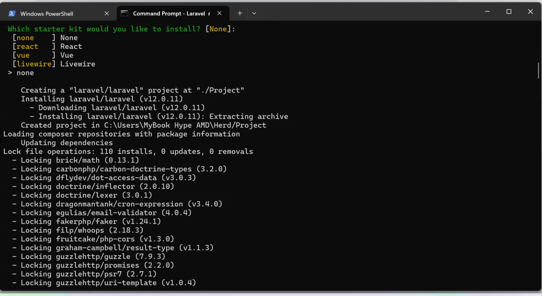Click 'Locking guzzlehttp/uri-template' line
This screenshot has height=296, width=542.
click(x=104, y=283)
